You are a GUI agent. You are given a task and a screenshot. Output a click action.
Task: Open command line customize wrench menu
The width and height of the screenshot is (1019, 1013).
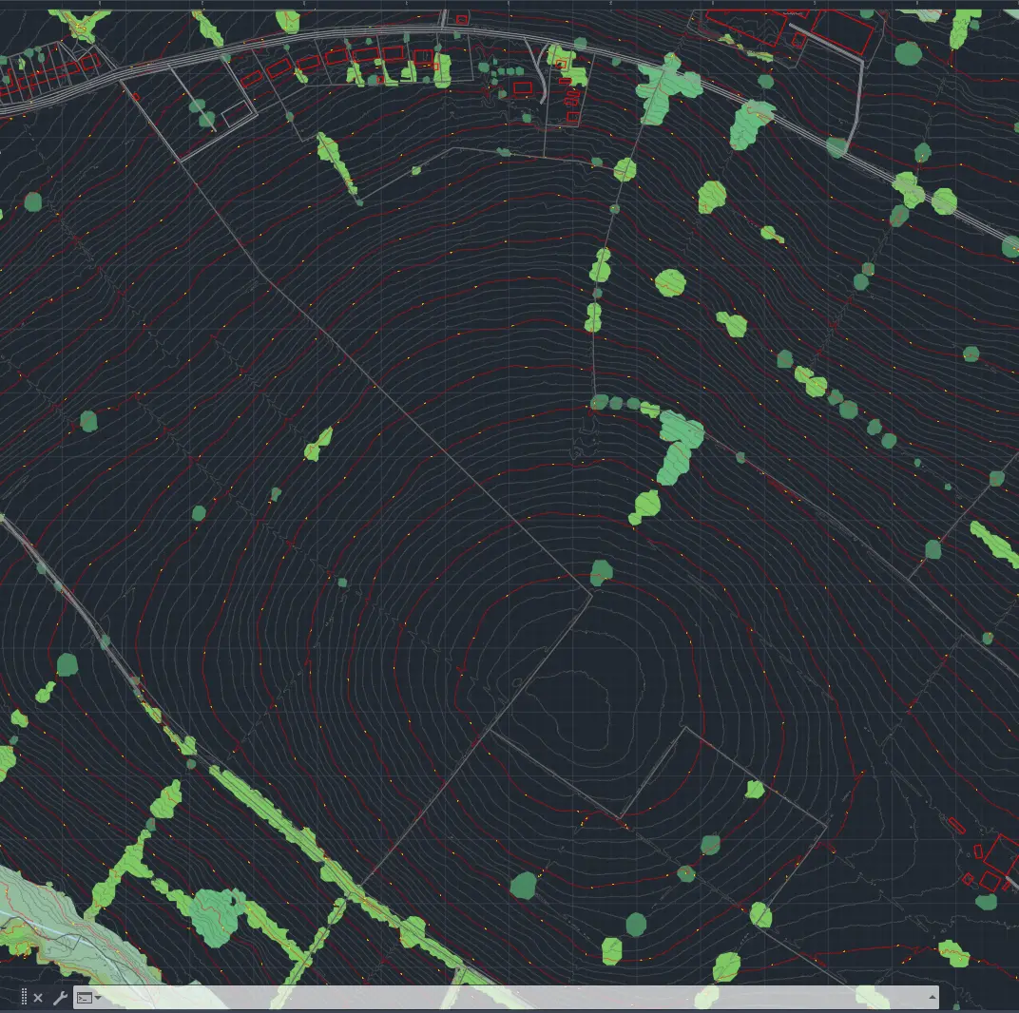tap(60, 998)
